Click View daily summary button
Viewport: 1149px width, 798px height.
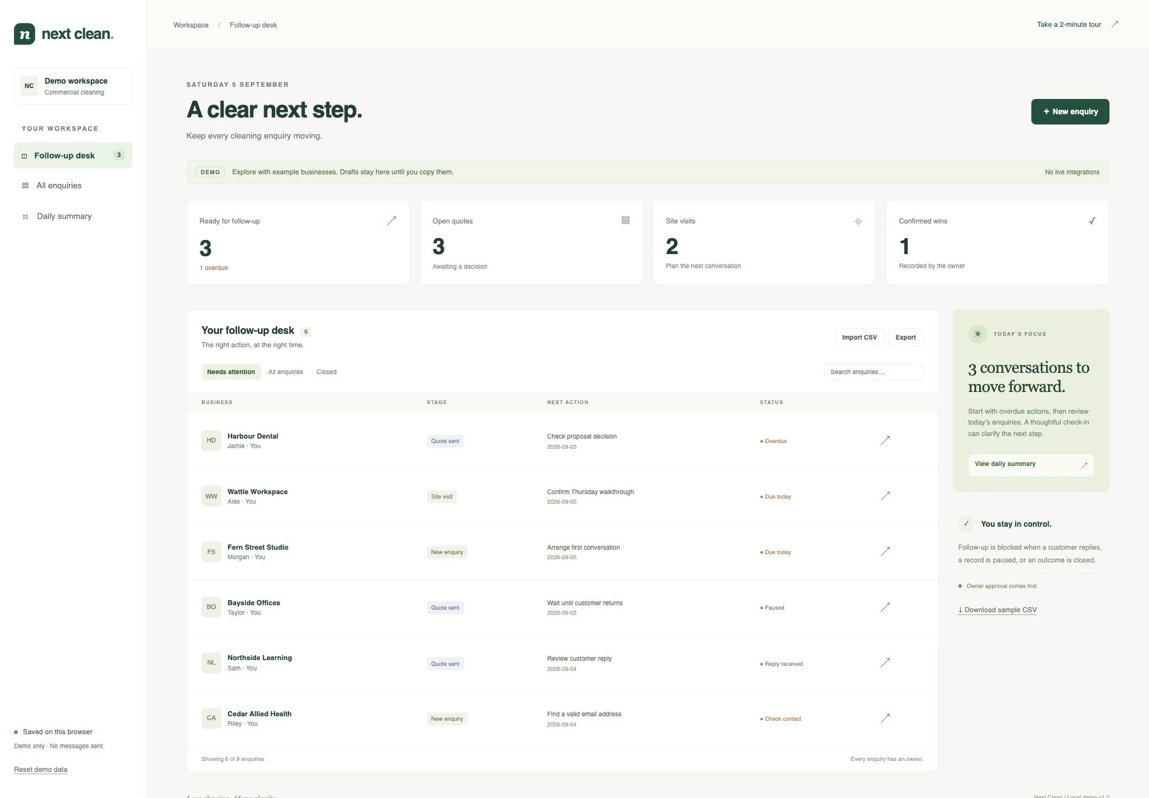click(x=1031, y=465)
